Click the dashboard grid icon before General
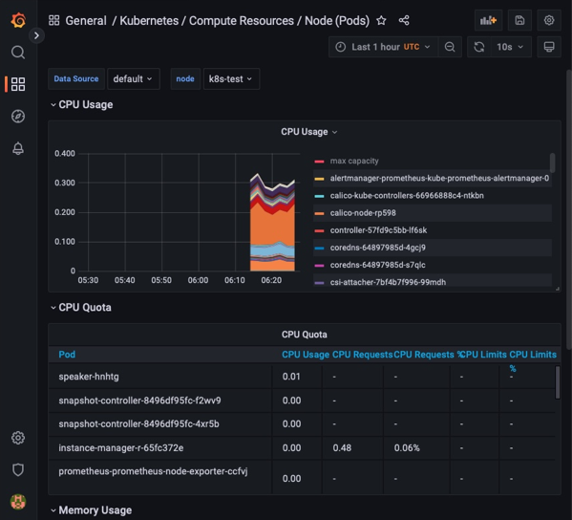Viewport: 572px width, 520px height. pos(54,20)
